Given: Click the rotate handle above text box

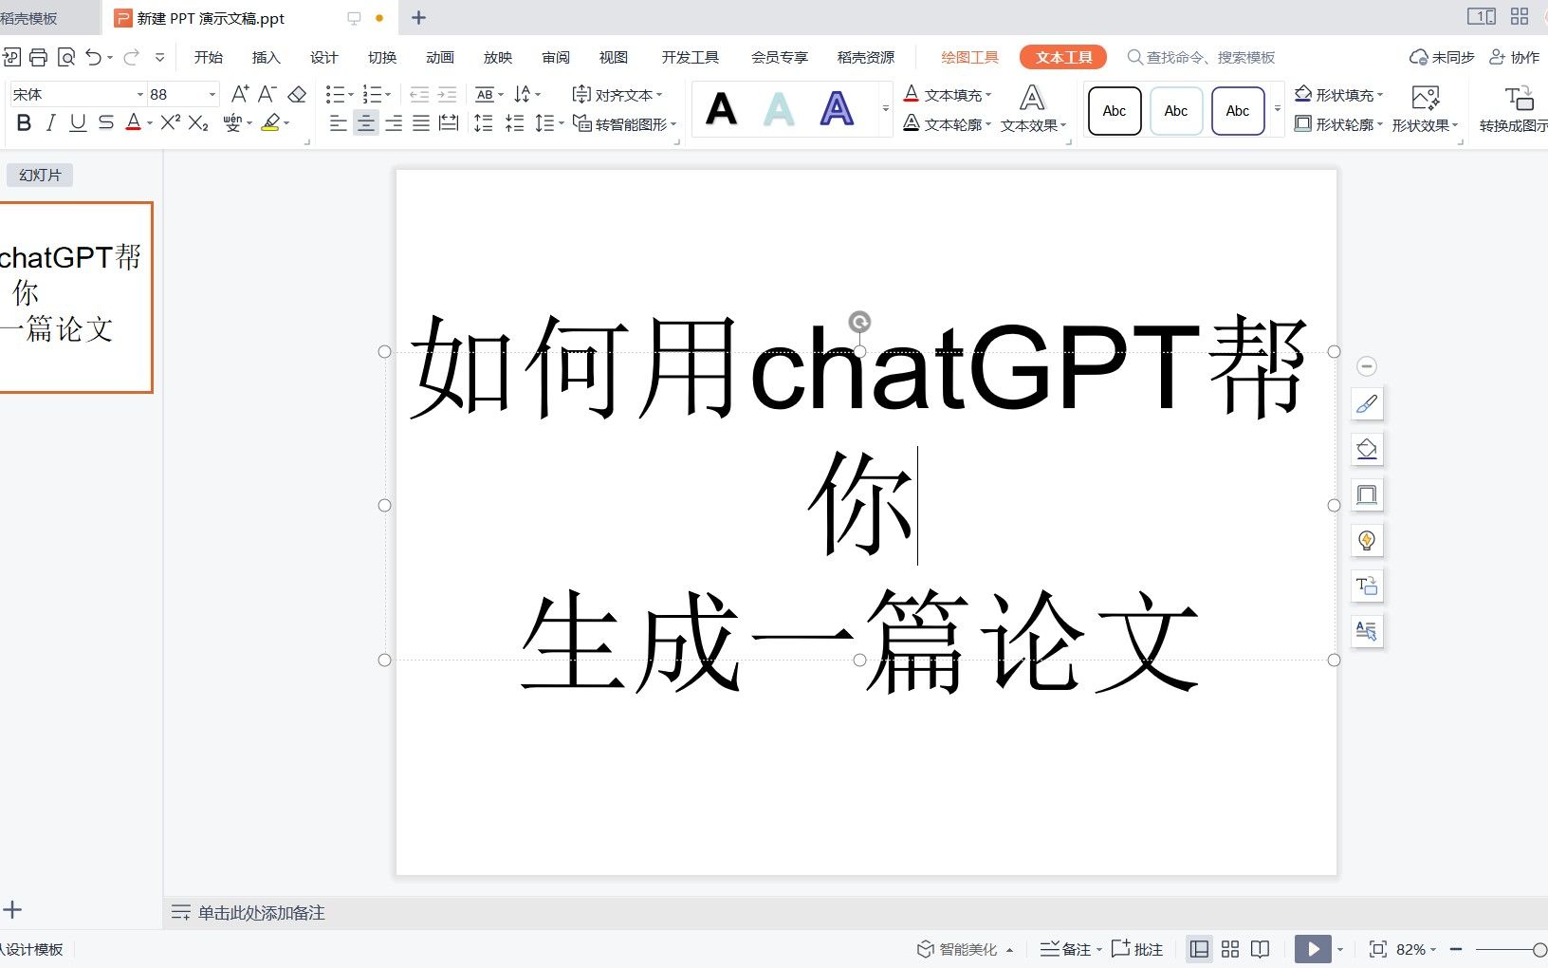Looking at the screenshot, I should coord(859,322).
